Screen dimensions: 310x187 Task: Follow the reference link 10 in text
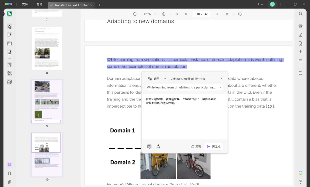click(x=270, y=106)
